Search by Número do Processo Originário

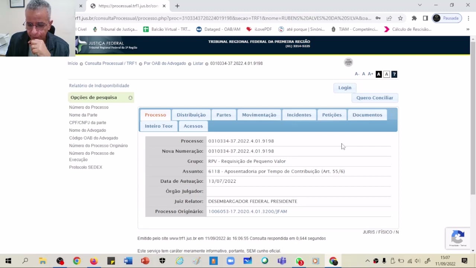99,146
